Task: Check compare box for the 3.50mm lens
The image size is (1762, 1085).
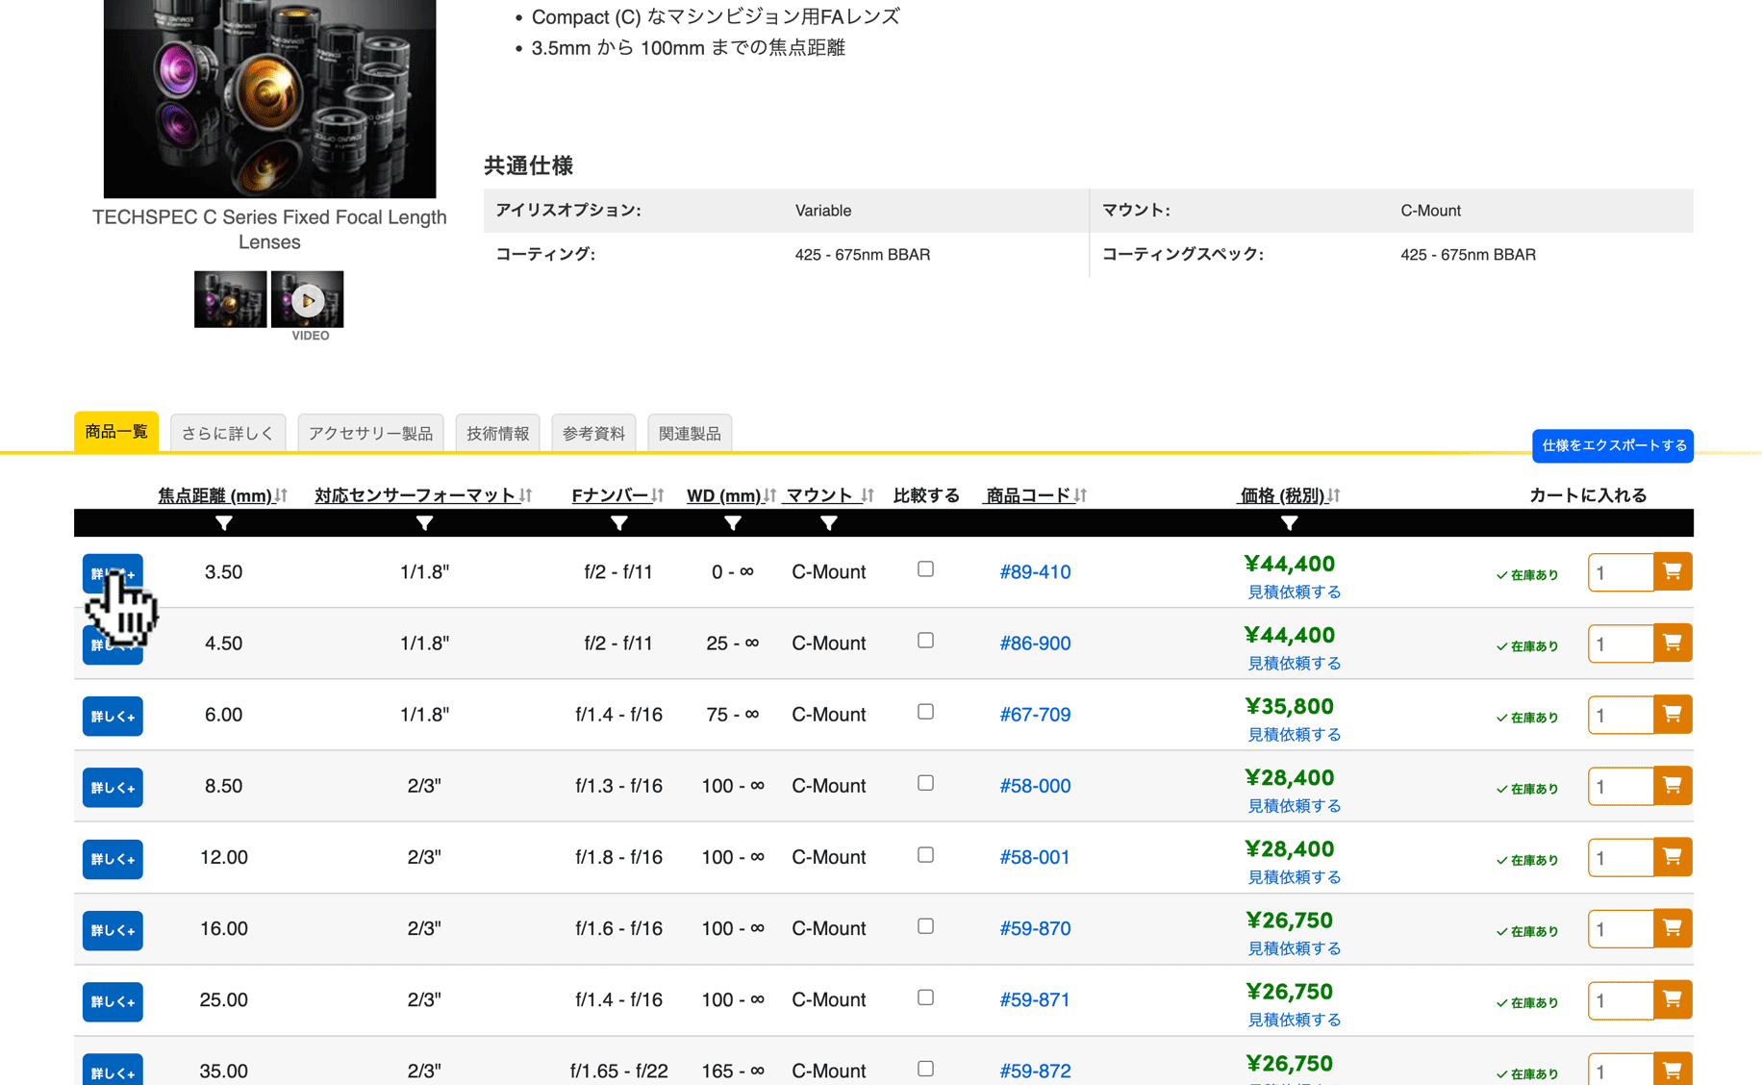Action: (x=925, y=569)
